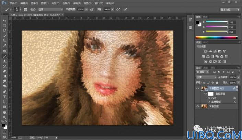The height and width of the screenshot is (140, 242).
Task: Open the flow slider arrow in options bar
Action: click(113, 10)
